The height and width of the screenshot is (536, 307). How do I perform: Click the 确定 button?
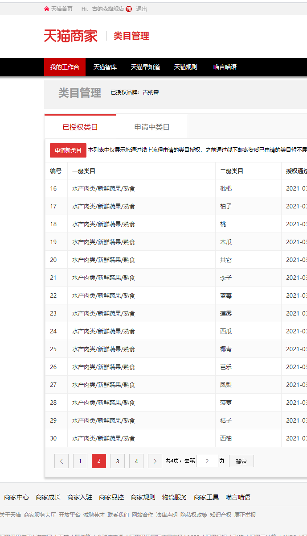coord(242,461)
